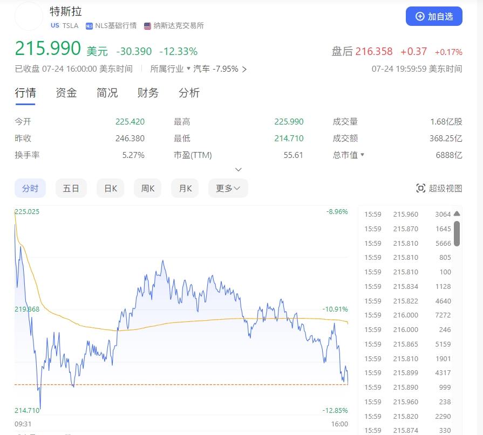Screen dimensions: 483x435
Task: Select the 日K chart period
Action: tap(110, 188)
